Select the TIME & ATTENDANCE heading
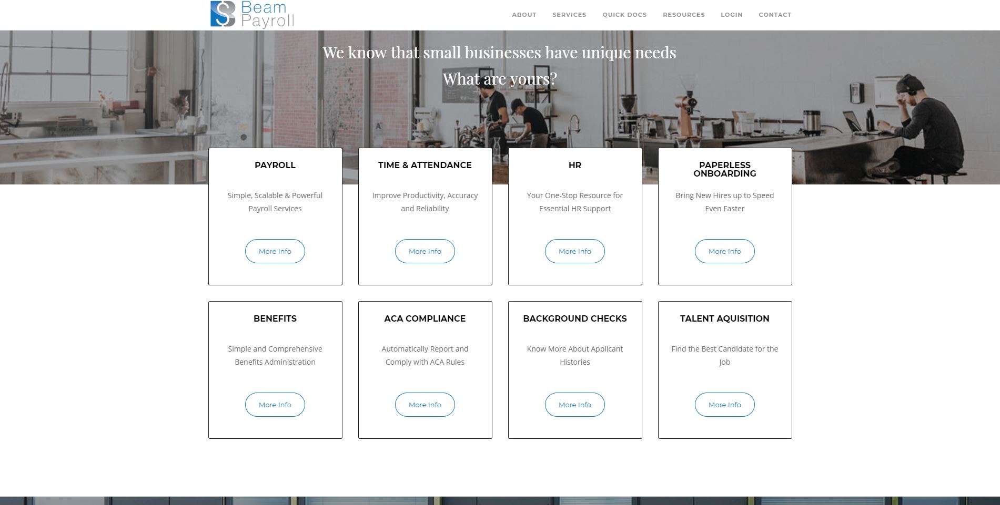Image resolution: width=1000 pixels, height=505 pixels. 425,165
